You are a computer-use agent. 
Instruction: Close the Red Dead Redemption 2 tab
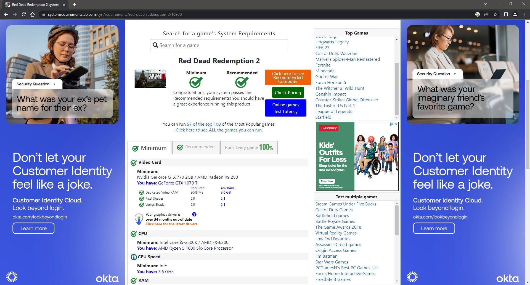[x=64, y=5]
